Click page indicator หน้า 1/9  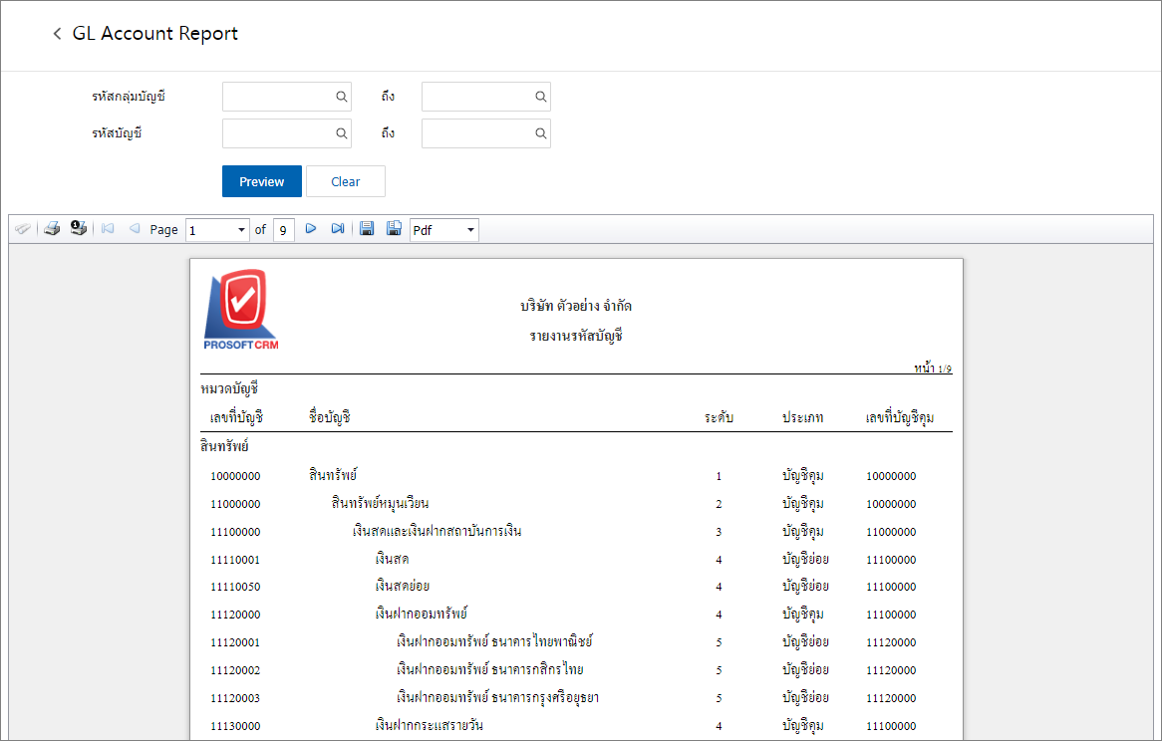click(933, 368)
